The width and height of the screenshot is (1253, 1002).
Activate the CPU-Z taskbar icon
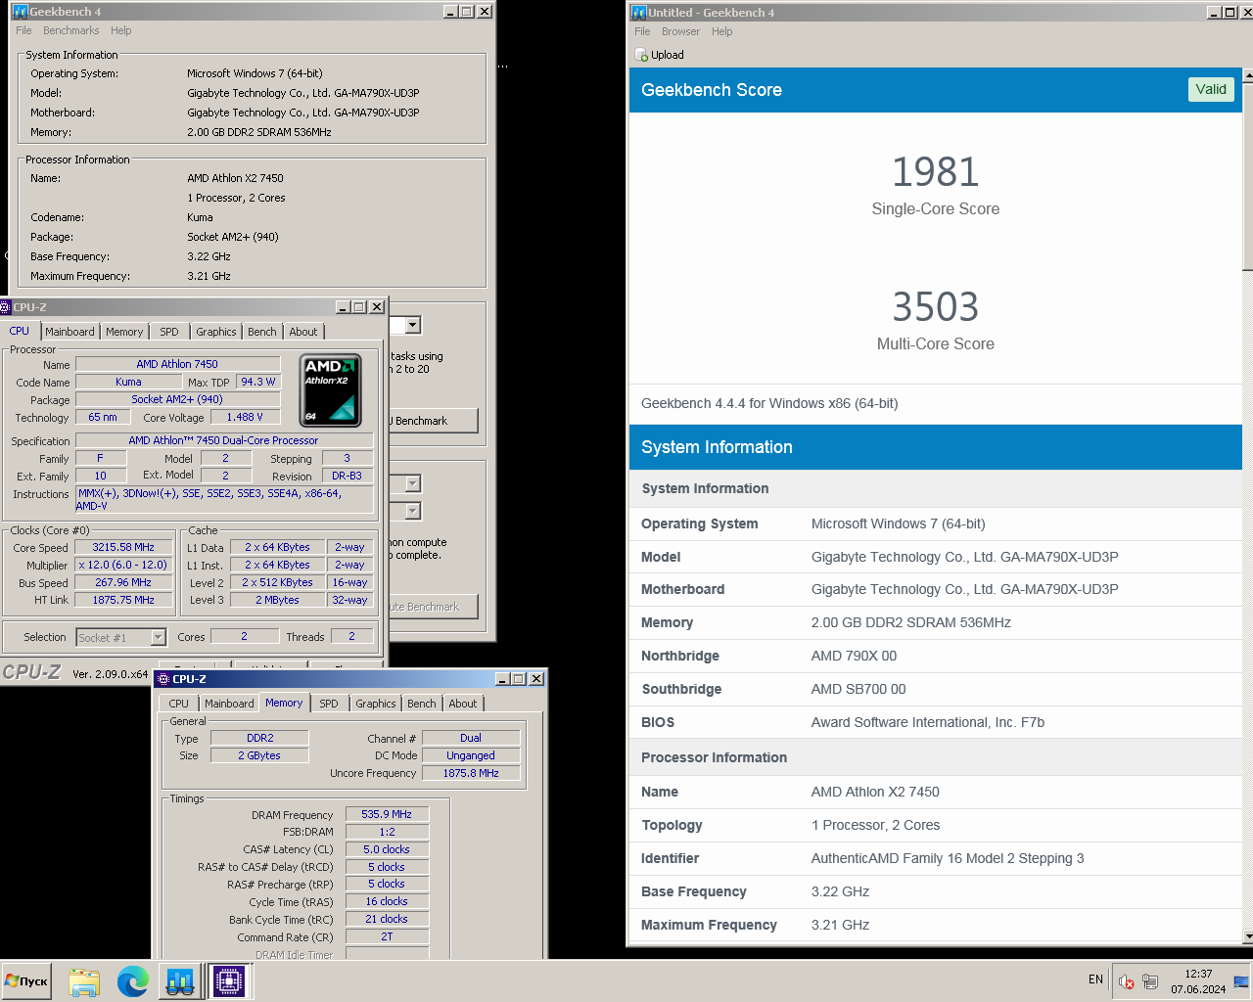click(x=228, y=981)
